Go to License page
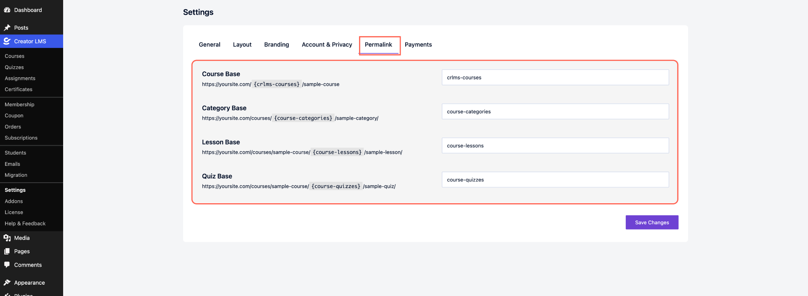Screen dimensions: 808x296 (x=14, y=212)
